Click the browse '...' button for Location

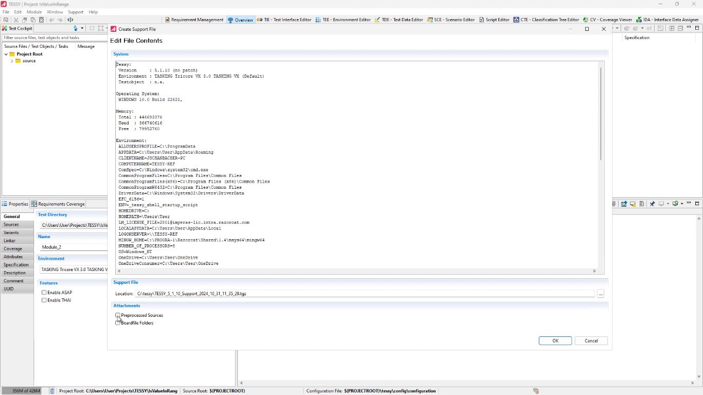(x=601, y=294)
